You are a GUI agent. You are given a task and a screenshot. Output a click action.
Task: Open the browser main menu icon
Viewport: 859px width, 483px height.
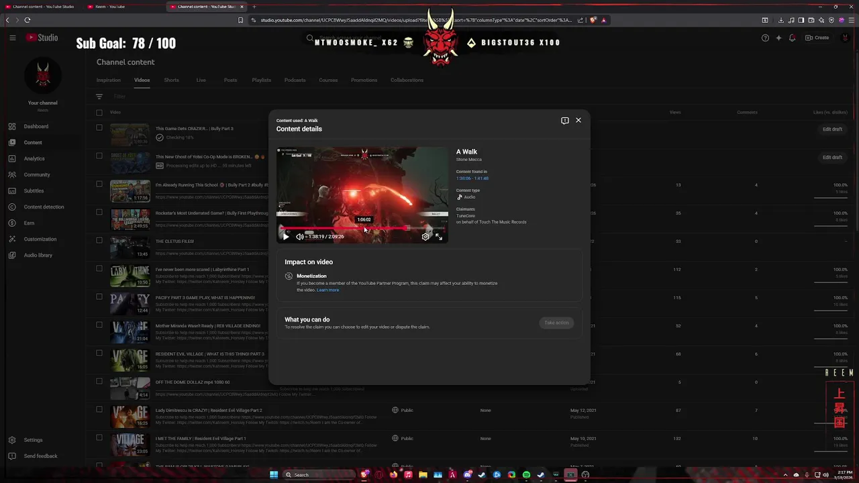851,20
